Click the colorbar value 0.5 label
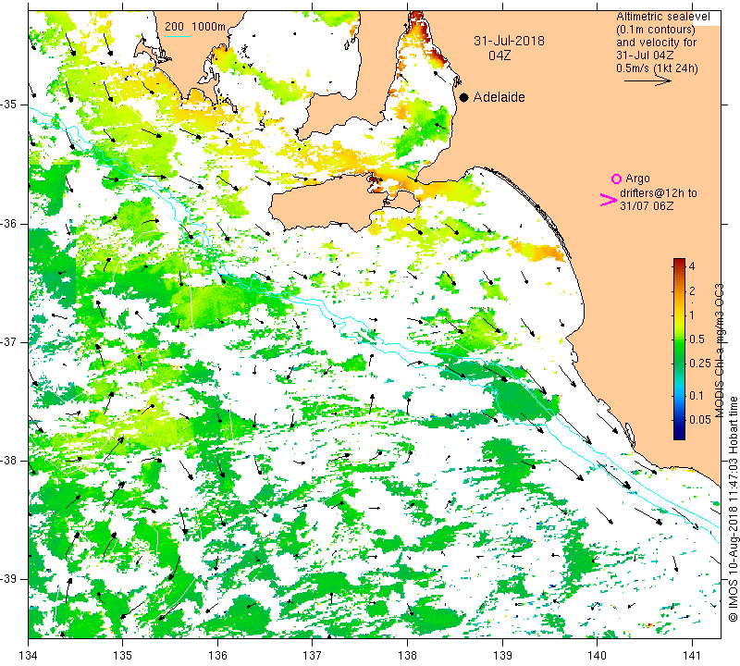Screen dimensions: 740x666 click(697, 339)
